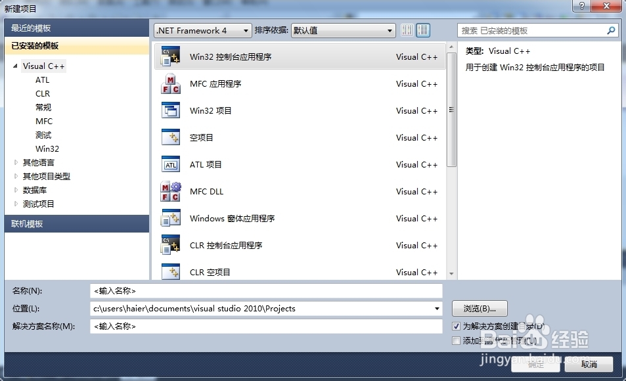Select the MFC 应用程序 template icon
Screen dimensions: 626x381
point(170,83)
